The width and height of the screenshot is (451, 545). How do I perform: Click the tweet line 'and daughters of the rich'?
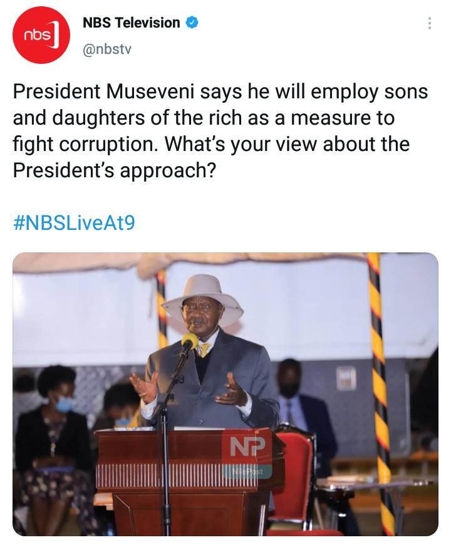pos(204,118)
